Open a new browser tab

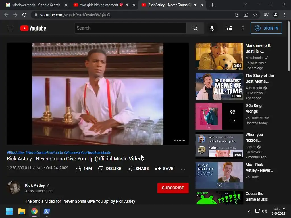pyautogui.click(x=213, y=5)
